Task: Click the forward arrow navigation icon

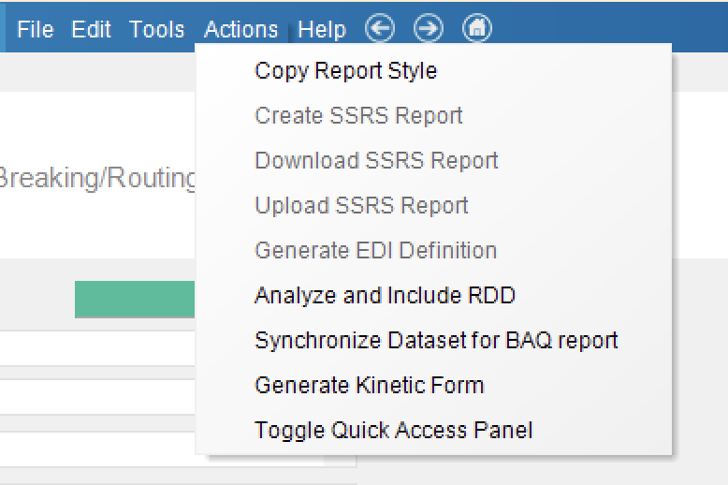Action: click(428, 28)
